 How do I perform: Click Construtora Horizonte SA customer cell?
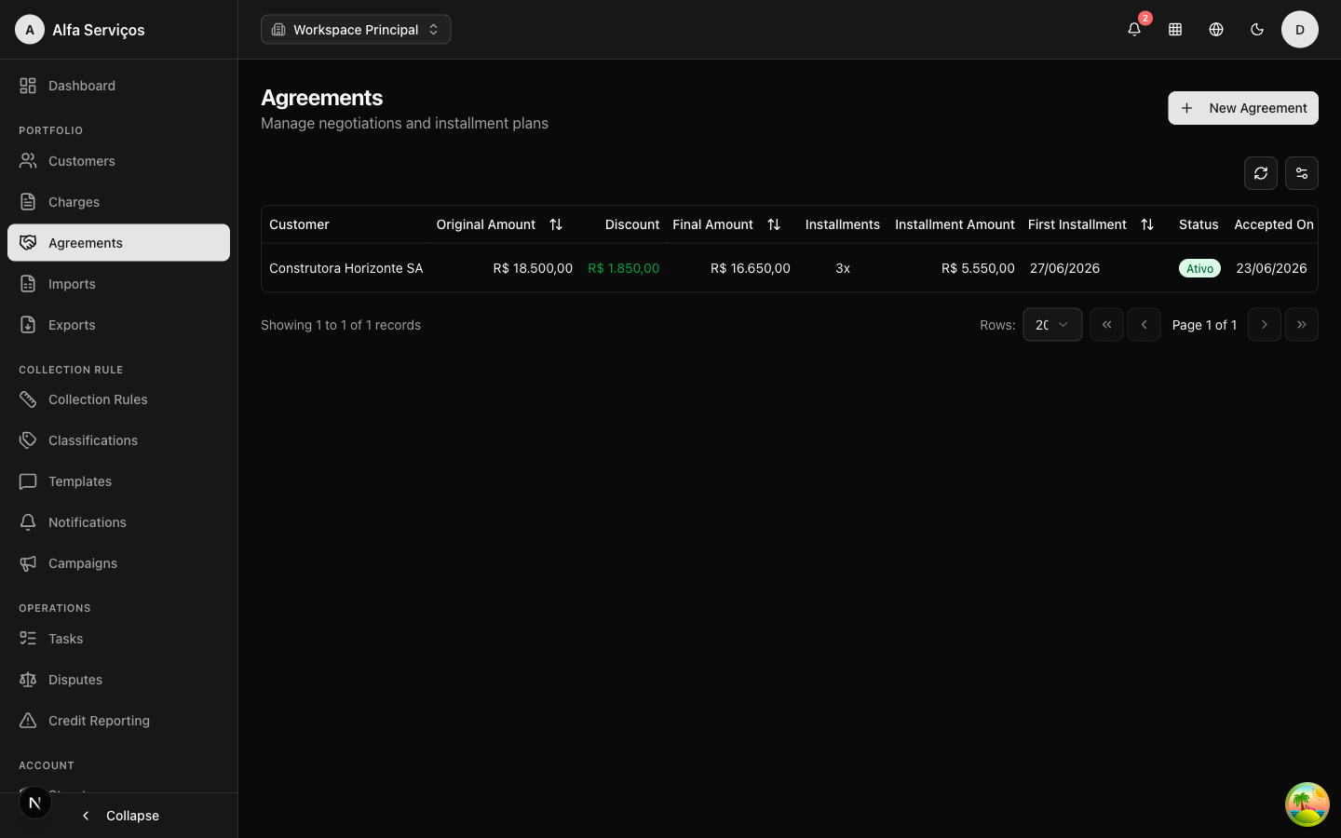pyautogui.click(x=346, y=268)
